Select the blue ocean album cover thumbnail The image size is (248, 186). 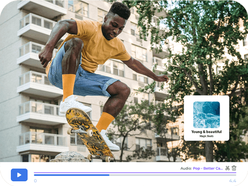click(x=206, y=115)
